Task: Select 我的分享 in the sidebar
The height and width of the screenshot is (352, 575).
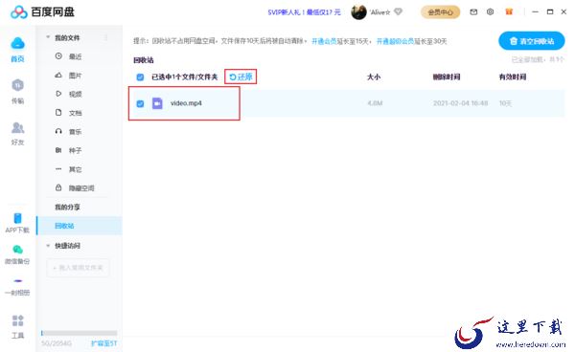Action: pos(67,208)
